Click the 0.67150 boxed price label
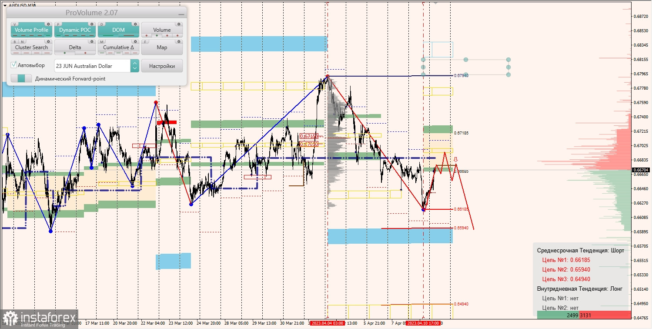 (x=309, y=136)
